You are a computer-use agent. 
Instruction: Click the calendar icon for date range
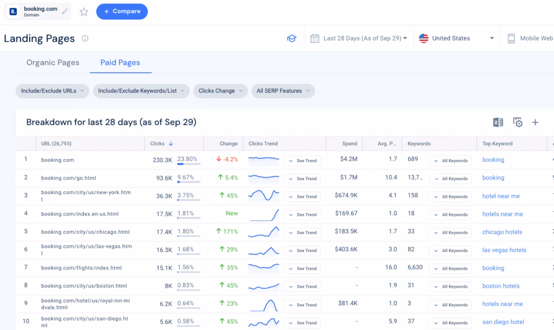coord(314,38)
